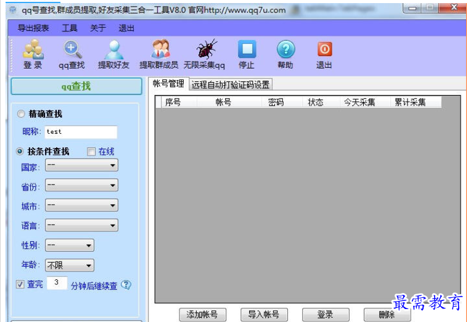Screen dimensions: 468x322
Task: Close the window with the X button
Action: [453, 8]
